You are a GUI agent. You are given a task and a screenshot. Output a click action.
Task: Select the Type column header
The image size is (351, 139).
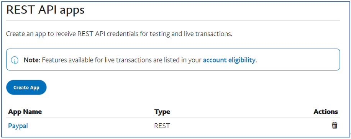[x=162, y=112]
